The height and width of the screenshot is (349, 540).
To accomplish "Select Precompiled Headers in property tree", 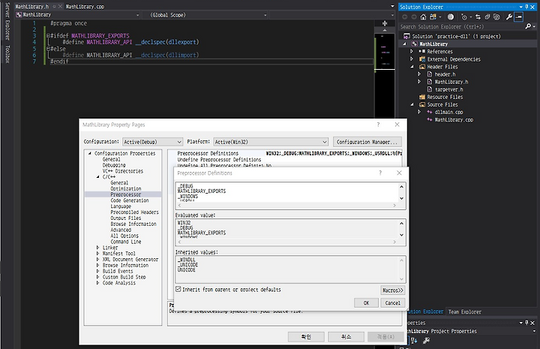I will point(134,212).
